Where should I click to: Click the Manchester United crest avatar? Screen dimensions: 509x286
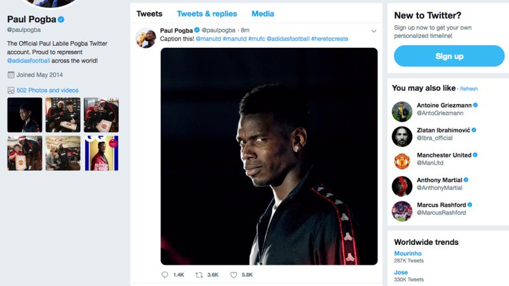(402, 161)
